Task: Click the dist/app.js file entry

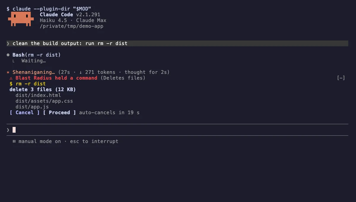Action: (32, 107)
